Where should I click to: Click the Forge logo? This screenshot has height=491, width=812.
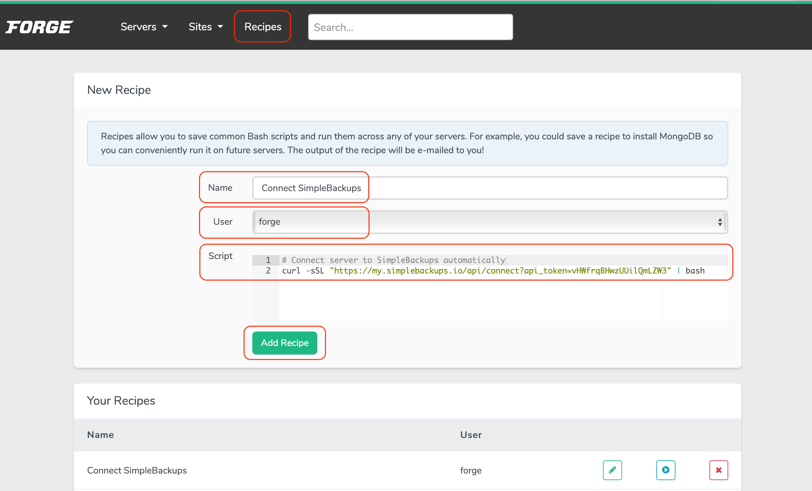pyautogui.click(x=39, y=27)
